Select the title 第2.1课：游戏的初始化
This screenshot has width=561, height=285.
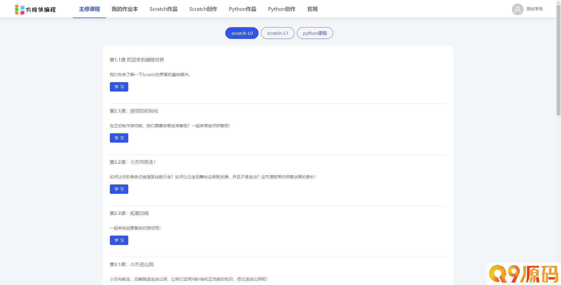(x=134, y=111)
